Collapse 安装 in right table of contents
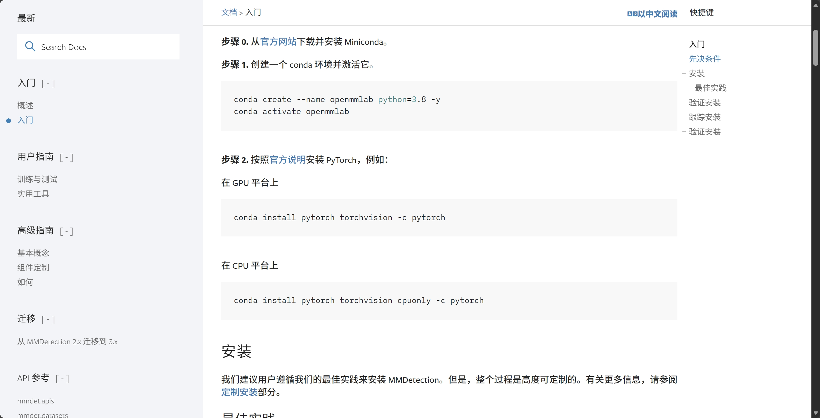The image size is (820, 418). click(x=684, y=73)
